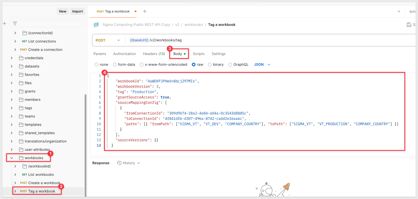Viewport: 418px width, 199px height.
Task: Click the user-attributes folder icon
Action: point(21,150)
